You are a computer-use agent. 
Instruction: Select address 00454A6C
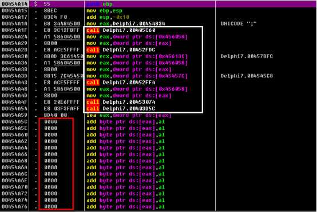[x=14, y=174]
